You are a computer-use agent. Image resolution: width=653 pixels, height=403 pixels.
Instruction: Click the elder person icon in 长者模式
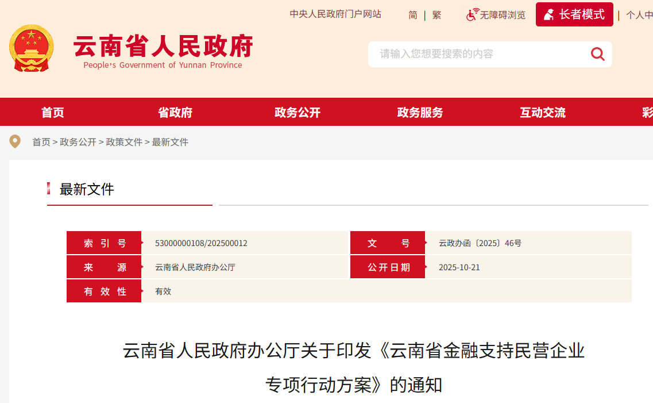point(549,15)
